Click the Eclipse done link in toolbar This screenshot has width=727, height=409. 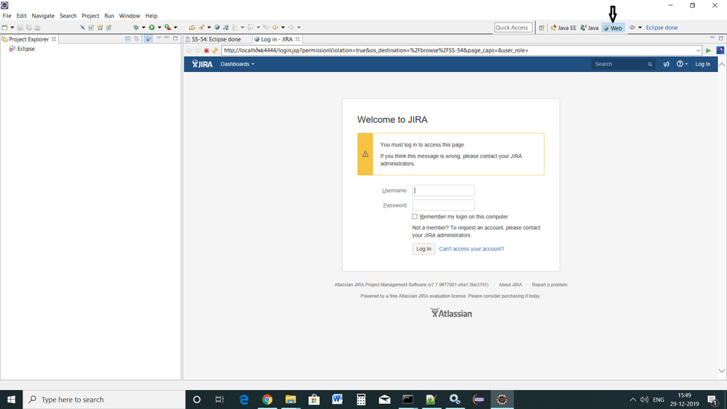coord(662,28)
